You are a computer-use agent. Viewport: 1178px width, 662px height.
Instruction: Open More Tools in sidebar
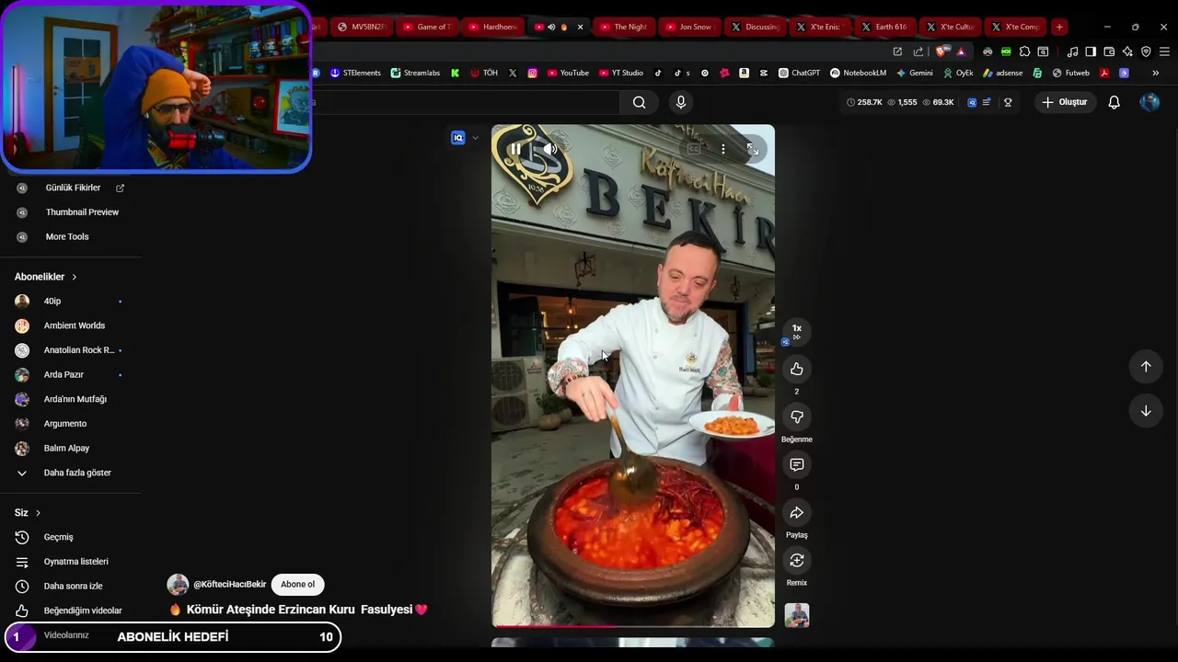tap(67, 236)
